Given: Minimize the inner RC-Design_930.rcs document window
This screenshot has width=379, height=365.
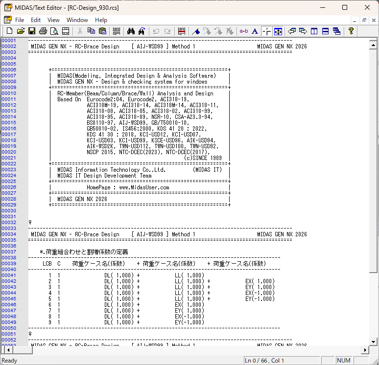Looking at the screenshot, I should pyautogui.click(x=355, y=20).
